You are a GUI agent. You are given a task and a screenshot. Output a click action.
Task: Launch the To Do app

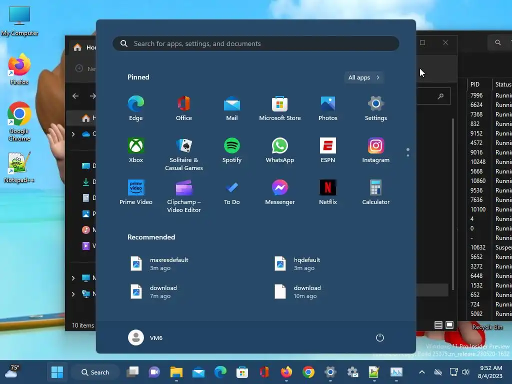point(232,192)
